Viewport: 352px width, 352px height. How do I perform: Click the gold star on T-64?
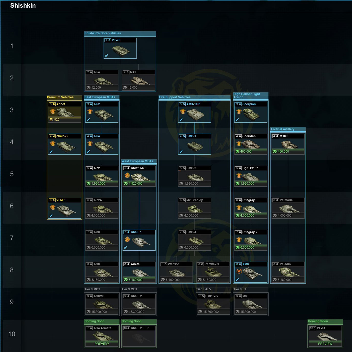(x=90, y=143)
